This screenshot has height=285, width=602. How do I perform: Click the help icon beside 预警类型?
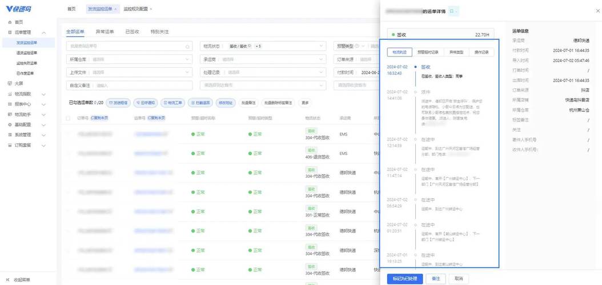[x=357, y=46]
